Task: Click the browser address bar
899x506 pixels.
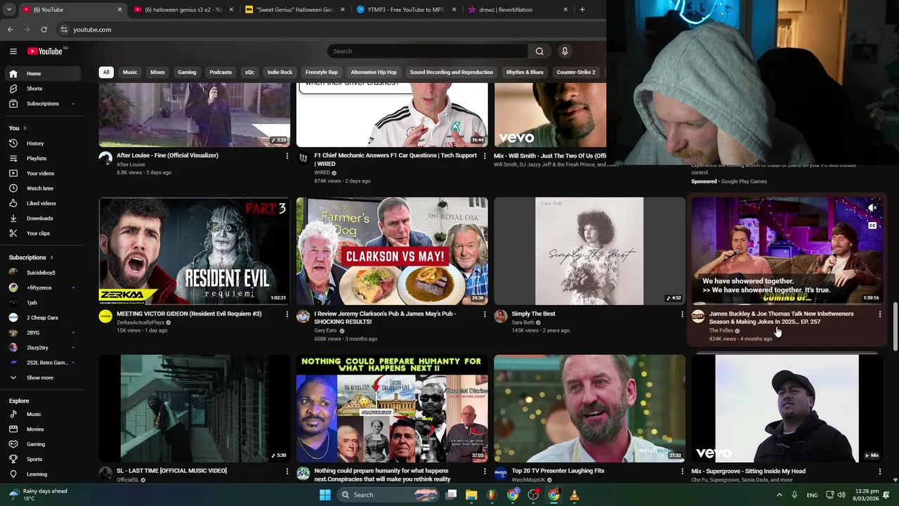Action: coord(330,30)
